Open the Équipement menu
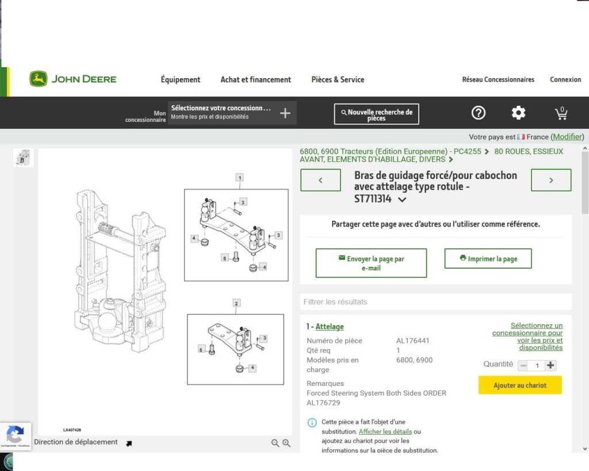 pos(180,79)
